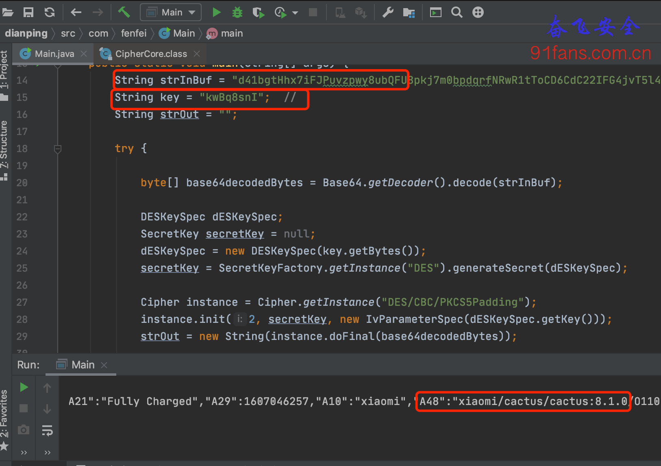The height and width of the screenshot is (466, 661).
Task: Click the SDK manager download icon
Action: 361,13
